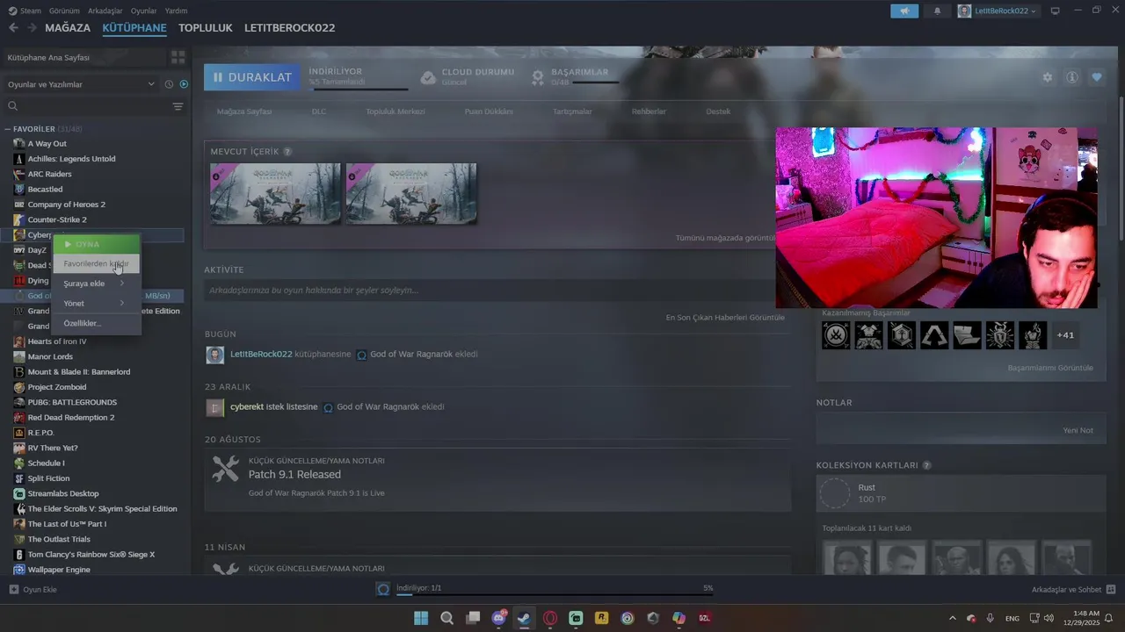
Task: Click first DLC thumbnail in Mevcut İçerik
Action: click(x=275, y=194)
